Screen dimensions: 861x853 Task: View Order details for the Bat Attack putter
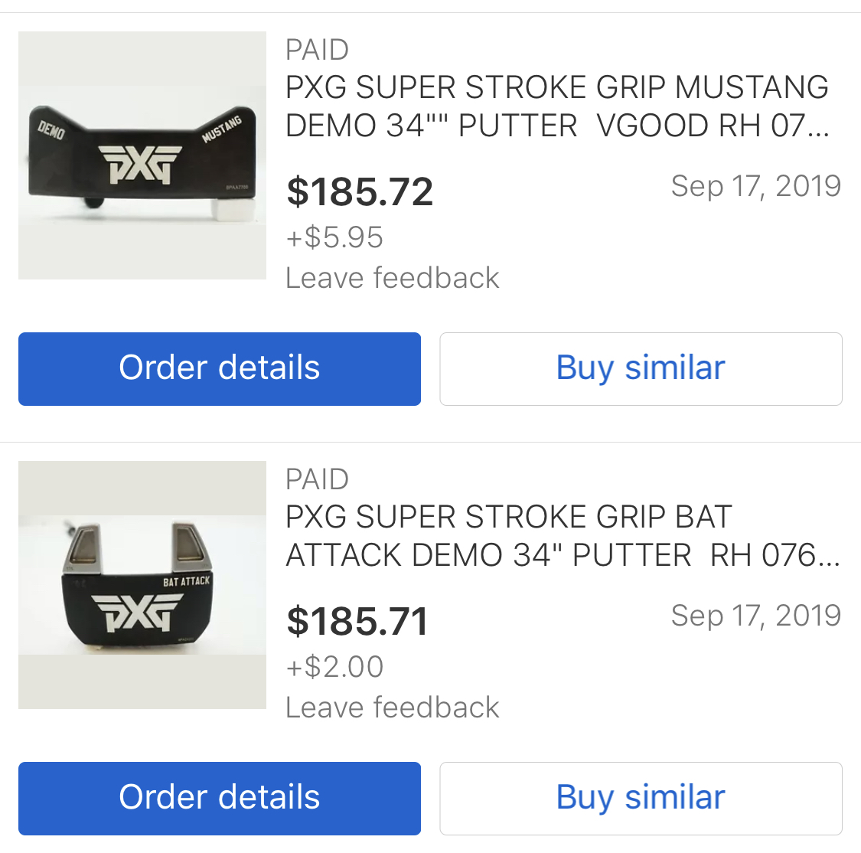(220, 798)
